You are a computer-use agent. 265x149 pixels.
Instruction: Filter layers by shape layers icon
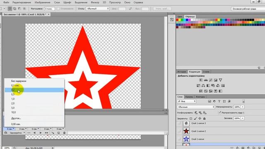tap(224, 101)
